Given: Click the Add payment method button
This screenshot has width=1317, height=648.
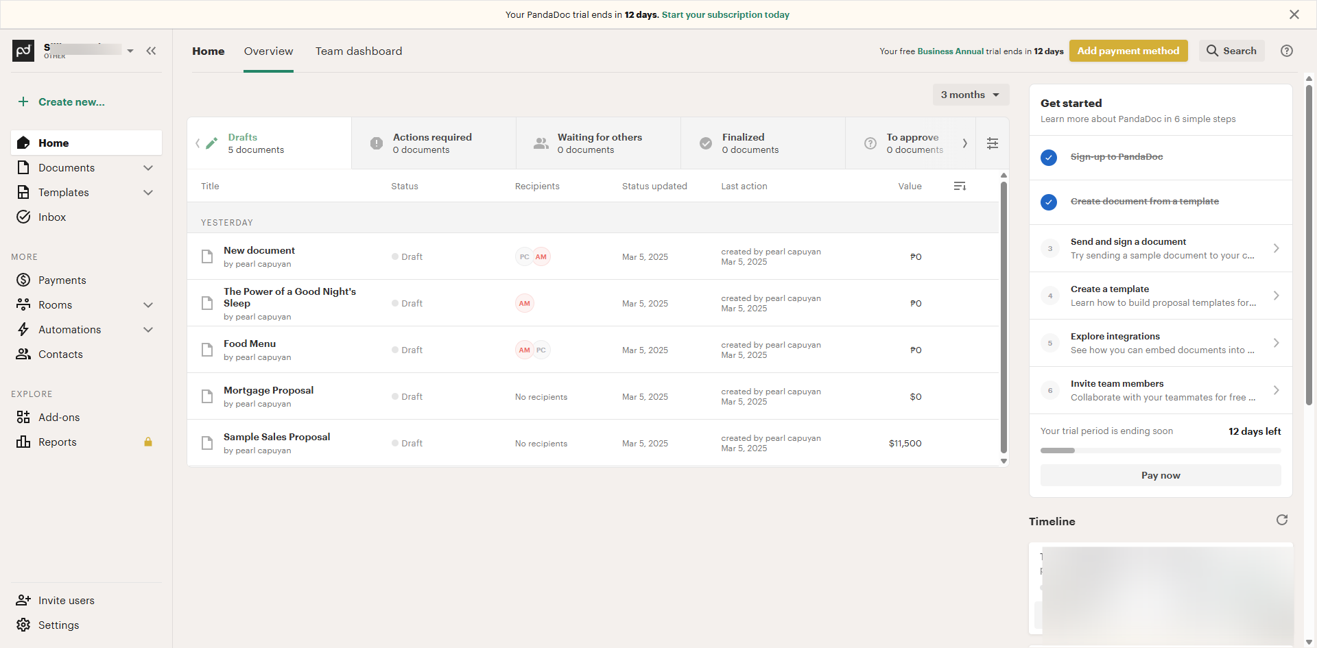Looking at the screenshot, I should pyautogui.click(x=1128, y=51).
